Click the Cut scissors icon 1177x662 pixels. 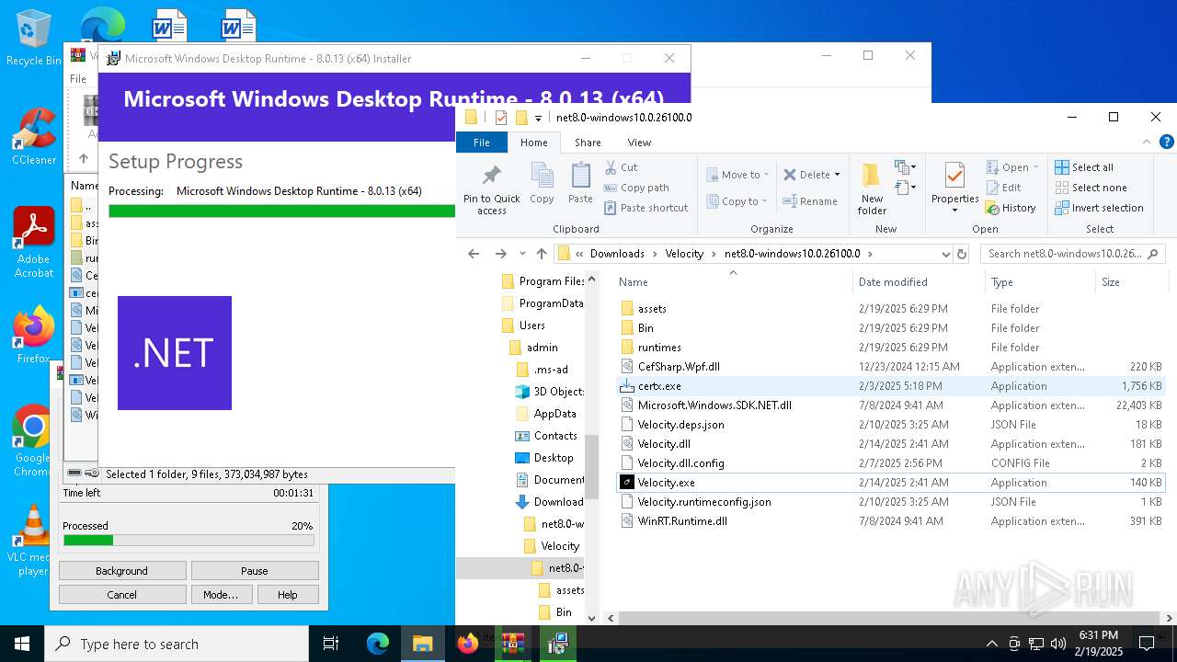click(611, 167)
